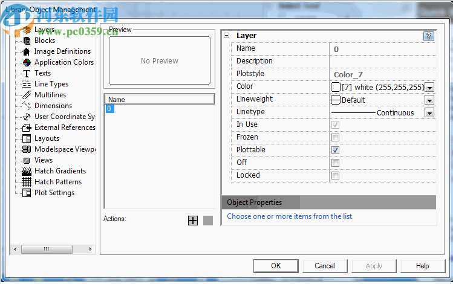Image resolution: width=453 pixels, height=284 pixels.
Task: Click the Image Definitions house icon
Action: 27,51
